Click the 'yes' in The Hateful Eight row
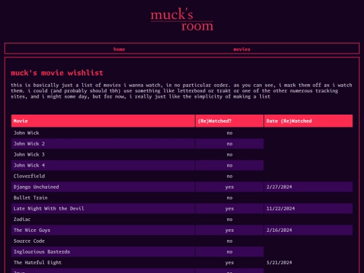This screenshot has width=364, height=273. (230, 263)
